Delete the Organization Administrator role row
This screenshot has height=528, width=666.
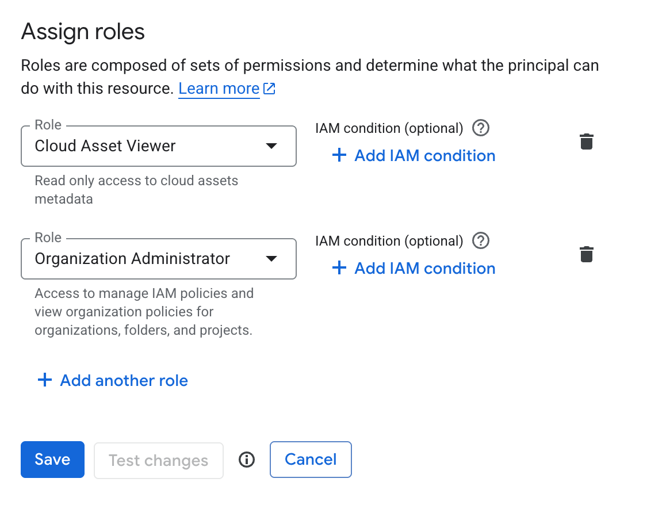click(586, 254)
